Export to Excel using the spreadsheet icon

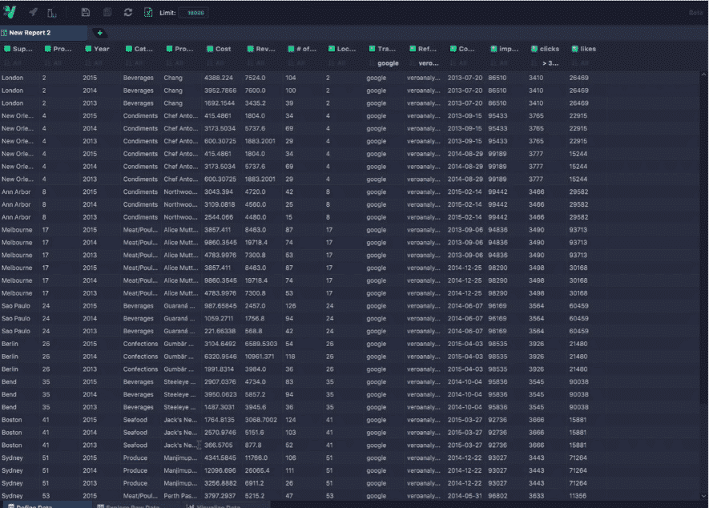pyautogui.click(x=147, y=13)
